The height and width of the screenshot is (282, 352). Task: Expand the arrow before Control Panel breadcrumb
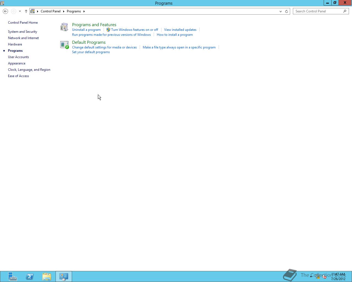pos(38,11)
